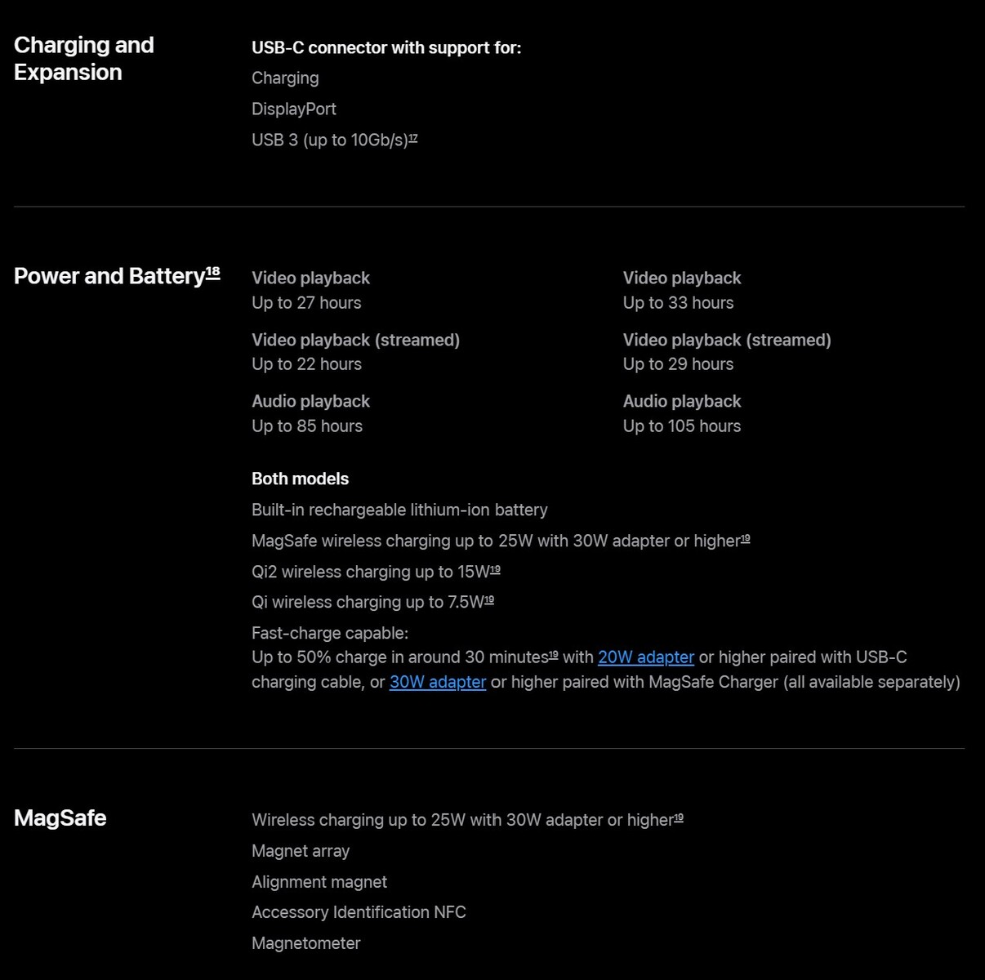Click footnote 19 after 'around 30 minutes'
This screenshot has width=985, height=980.
pos(553,655)
